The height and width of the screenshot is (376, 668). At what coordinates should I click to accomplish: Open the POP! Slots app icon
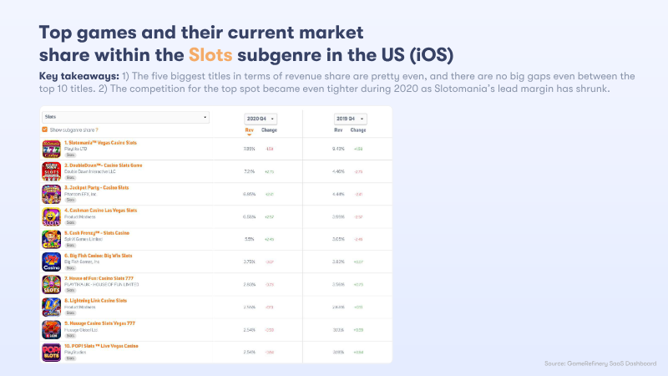52,353
